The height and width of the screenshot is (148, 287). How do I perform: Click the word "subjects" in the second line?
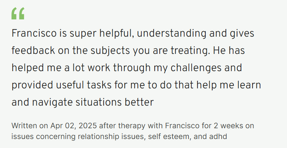(110, 51)
